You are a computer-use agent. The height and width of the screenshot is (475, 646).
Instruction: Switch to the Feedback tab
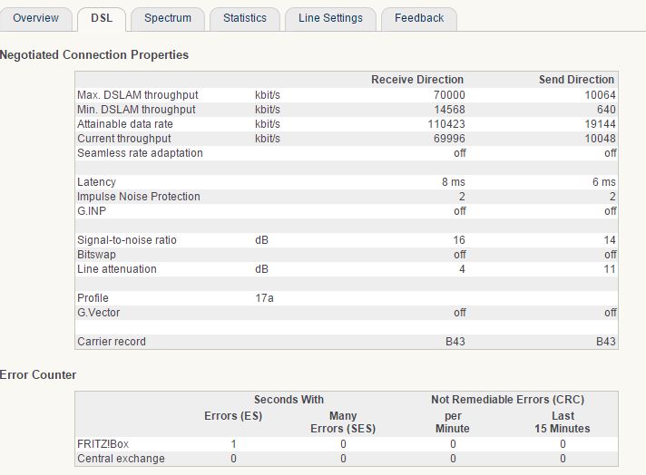[419, 18]
